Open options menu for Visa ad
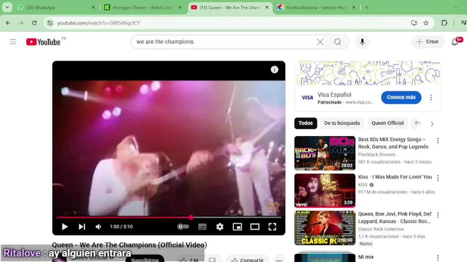 coord(431,98)
